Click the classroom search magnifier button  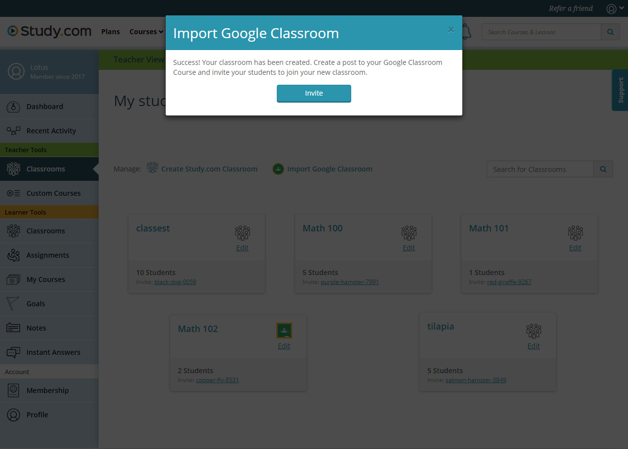click(x=603, y=169)
